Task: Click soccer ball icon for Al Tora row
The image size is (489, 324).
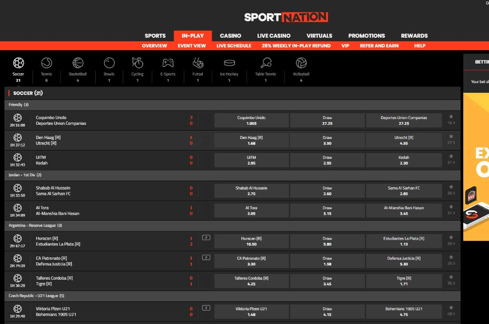Action: 17,208
